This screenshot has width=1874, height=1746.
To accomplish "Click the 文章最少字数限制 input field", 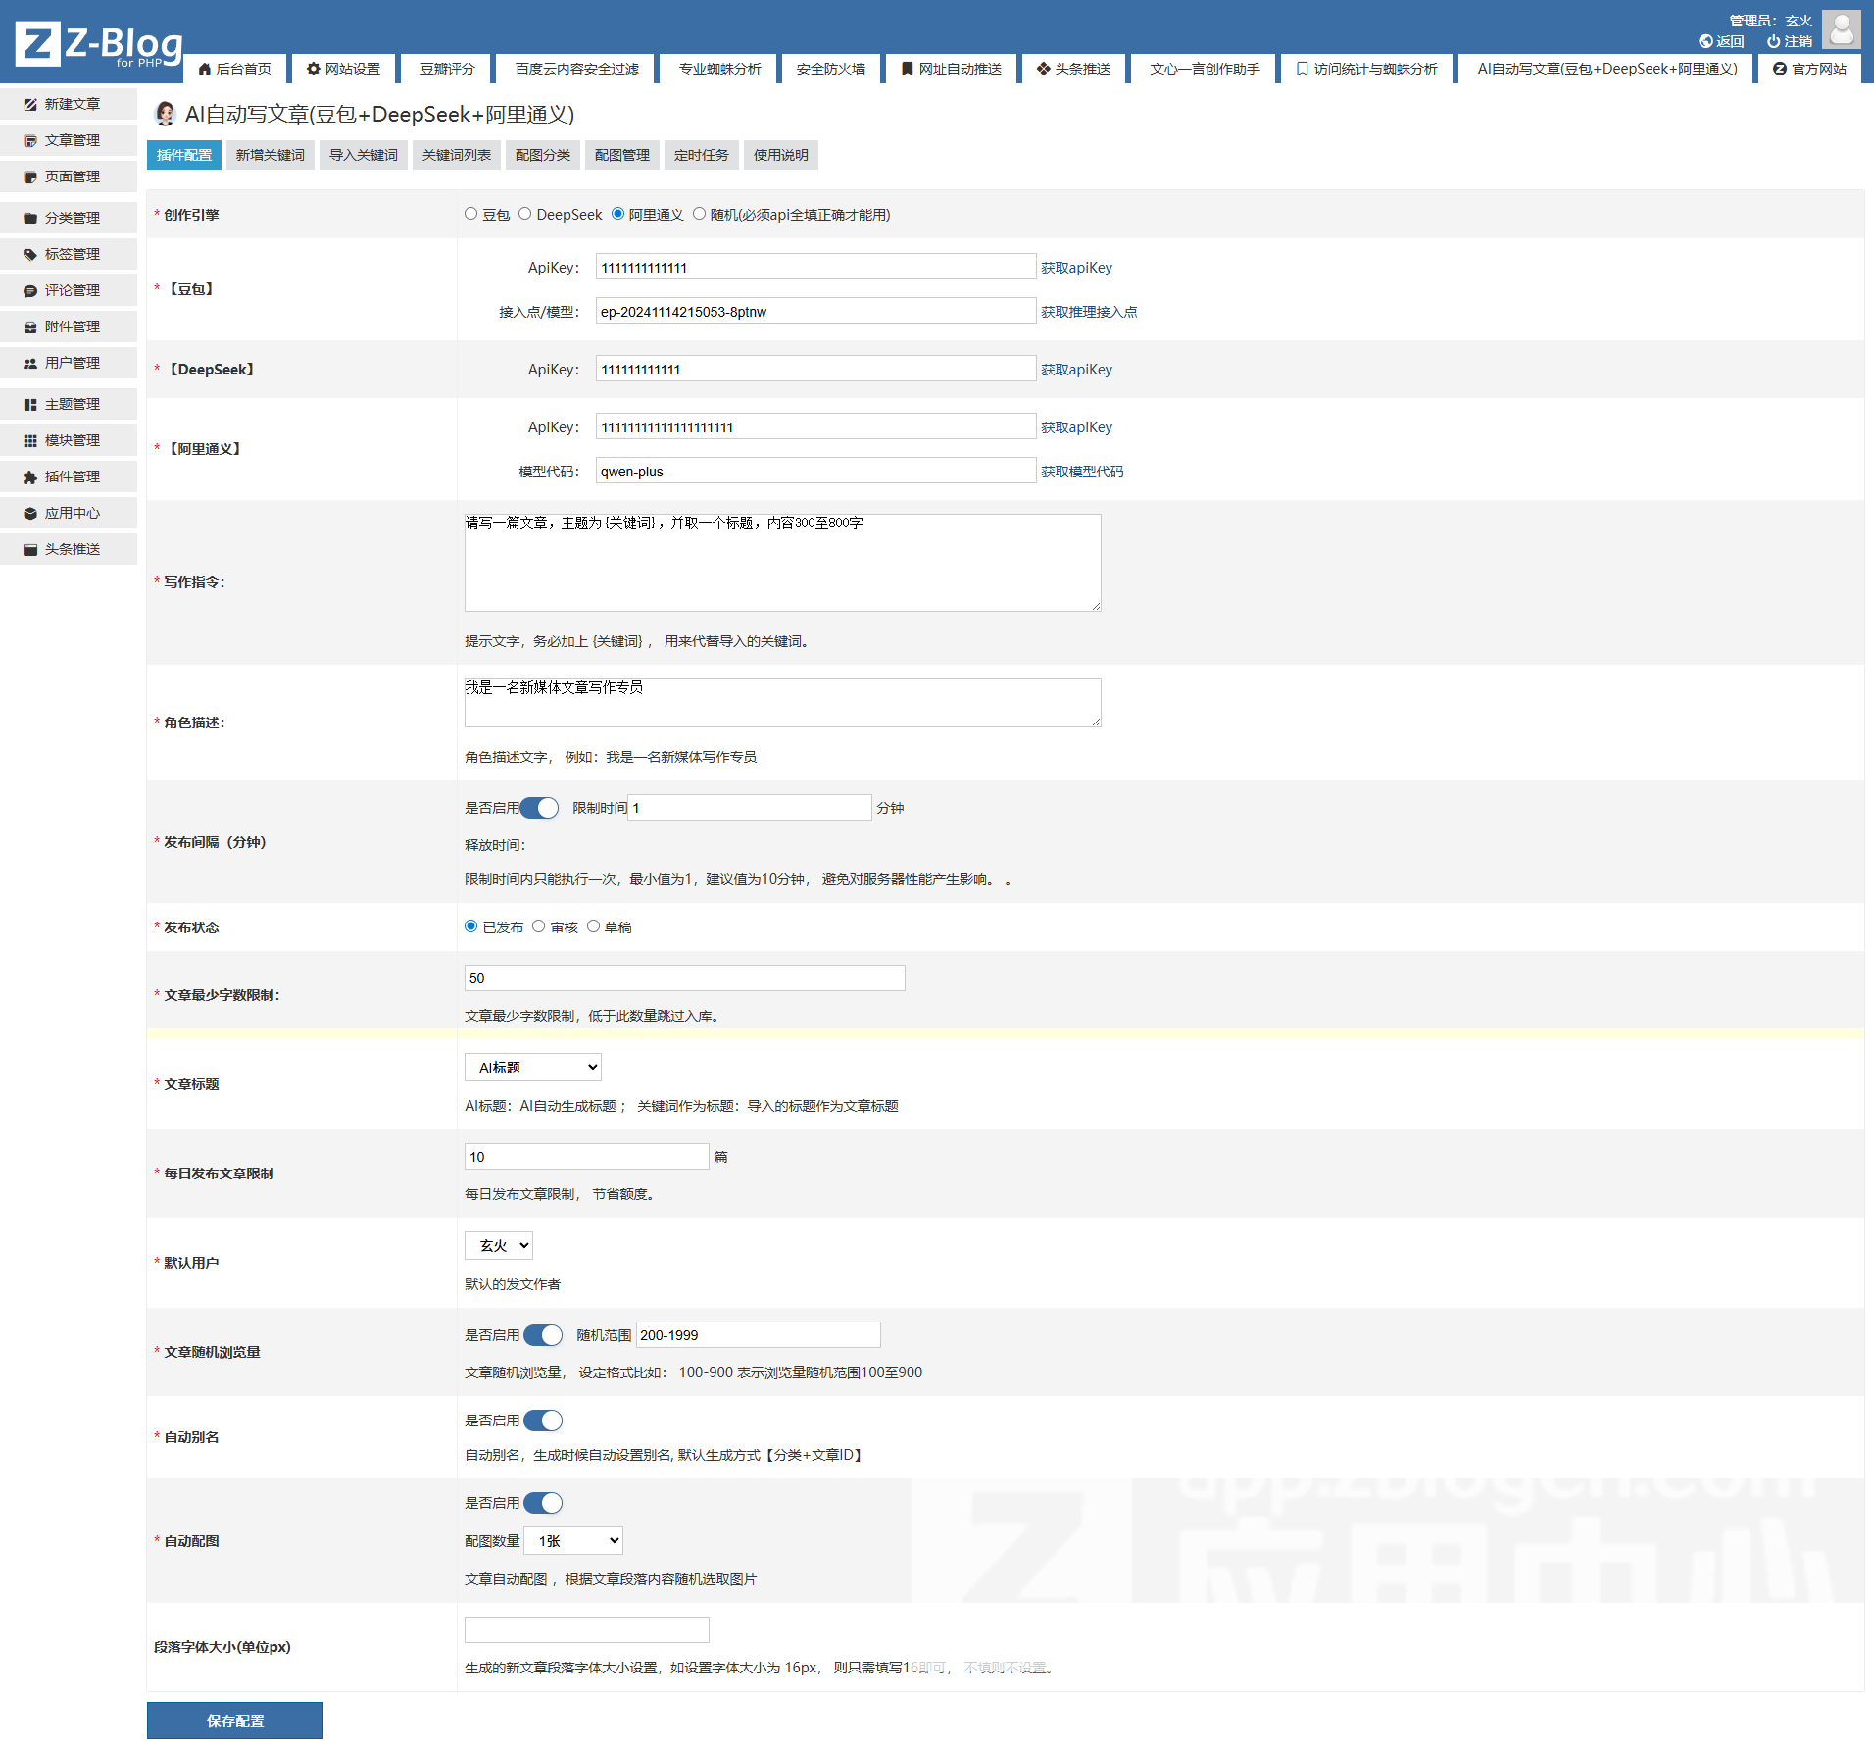I will pyautogui.click(x=685, y=978).
